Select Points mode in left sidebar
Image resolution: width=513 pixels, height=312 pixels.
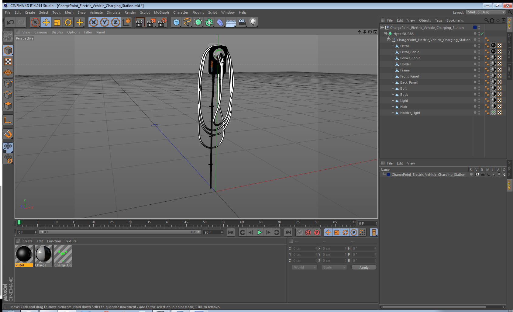tap(8, 84)
